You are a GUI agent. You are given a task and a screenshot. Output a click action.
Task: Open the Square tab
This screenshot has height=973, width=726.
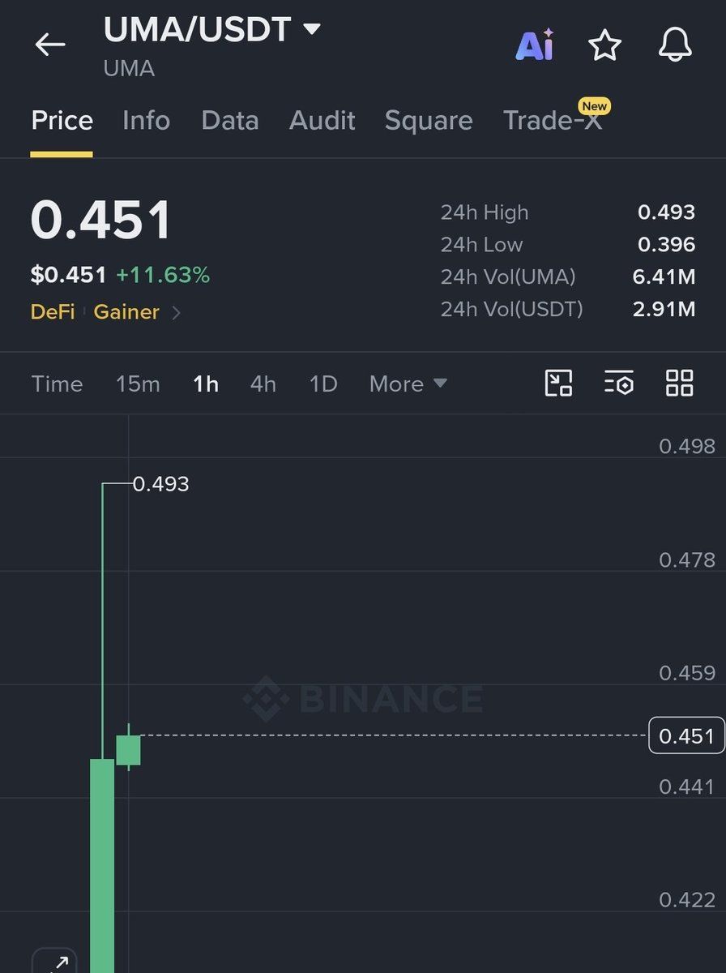429,121
